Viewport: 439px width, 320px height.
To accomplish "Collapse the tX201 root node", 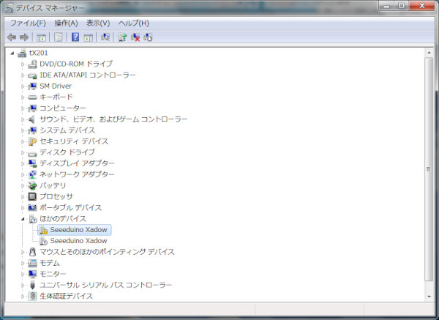I will [x=12, y=53].
